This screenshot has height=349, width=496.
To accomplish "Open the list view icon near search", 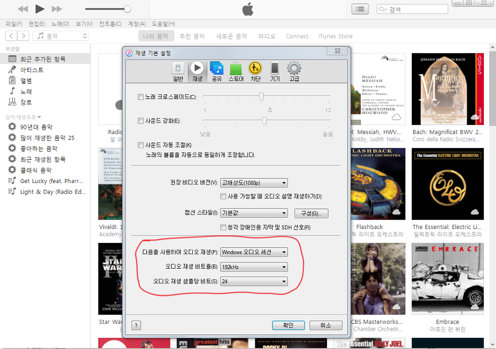I will tap(360, 9).
